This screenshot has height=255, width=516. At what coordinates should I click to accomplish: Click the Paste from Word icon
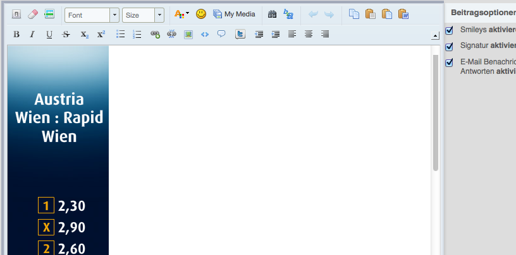tap(403, 14)
